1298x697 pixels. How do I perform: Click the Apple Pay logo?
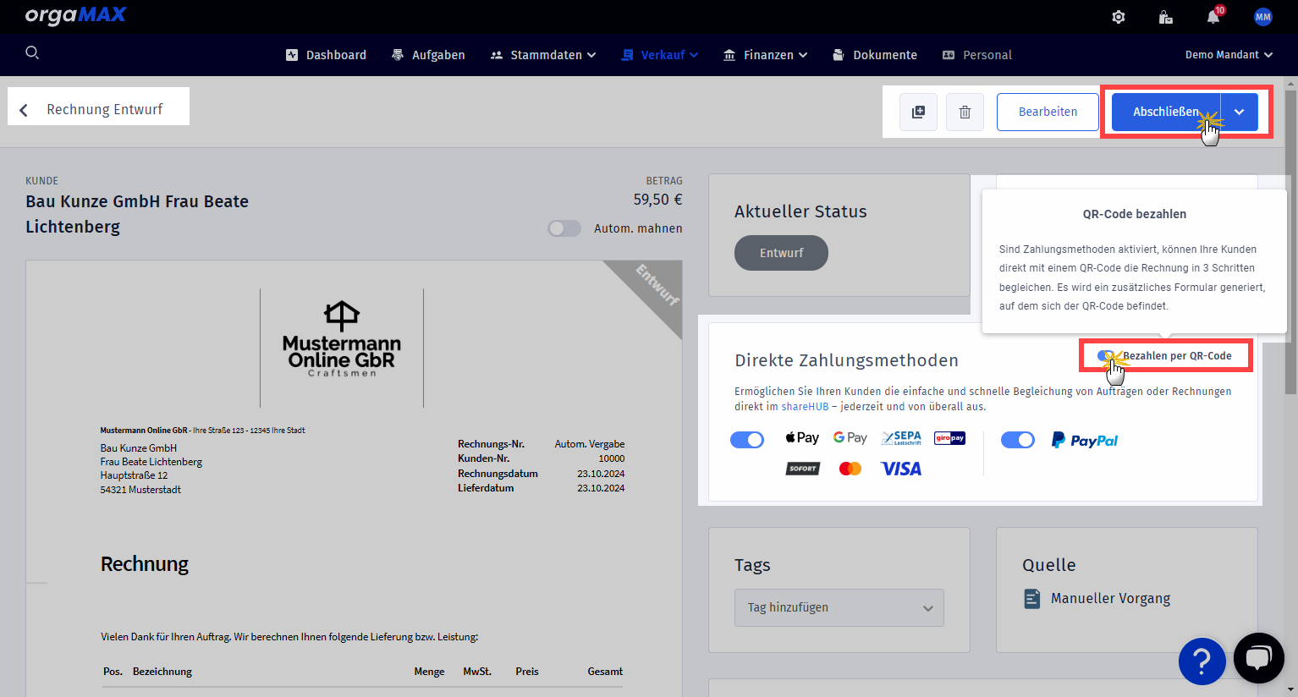coord(802,437)
